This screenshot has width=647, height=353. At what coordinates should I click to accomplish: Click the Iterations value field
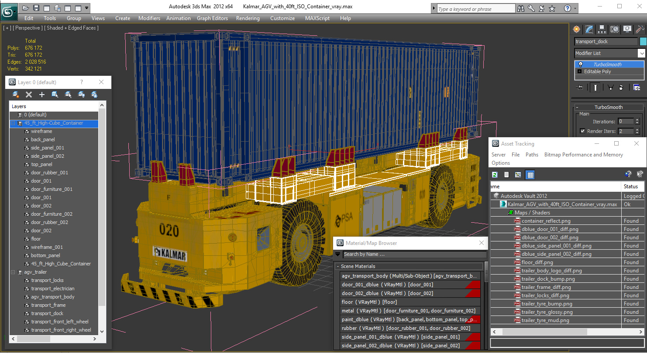click(x=626, y=122)
